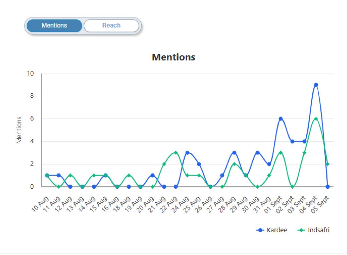Click the vertical Mentions y-axis title
Screen dimensions: 347x255
click(x=19, y=130)
